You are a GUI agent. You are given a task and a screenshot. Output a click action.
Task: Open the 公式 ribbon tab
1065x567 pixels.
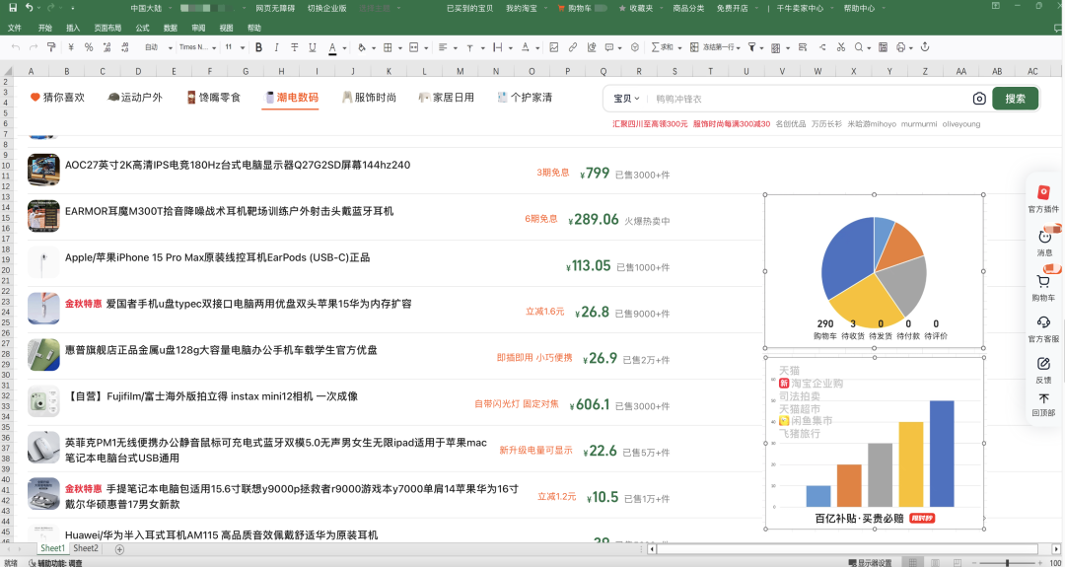point(143,29)
